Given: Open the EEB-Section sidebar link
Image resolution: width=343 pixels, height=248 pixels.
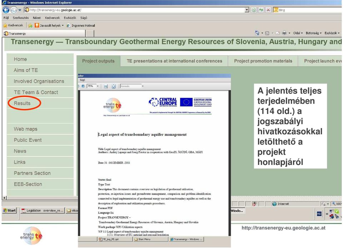Looking at the screenshot, I should click(x=40, y=184).
